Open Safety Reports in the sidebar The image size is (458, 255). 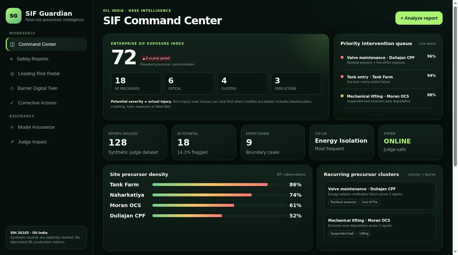click(46, 59)
